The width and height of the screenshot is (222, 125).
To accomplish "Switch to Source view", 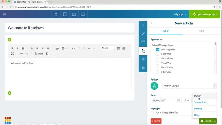I will [39, 53].
